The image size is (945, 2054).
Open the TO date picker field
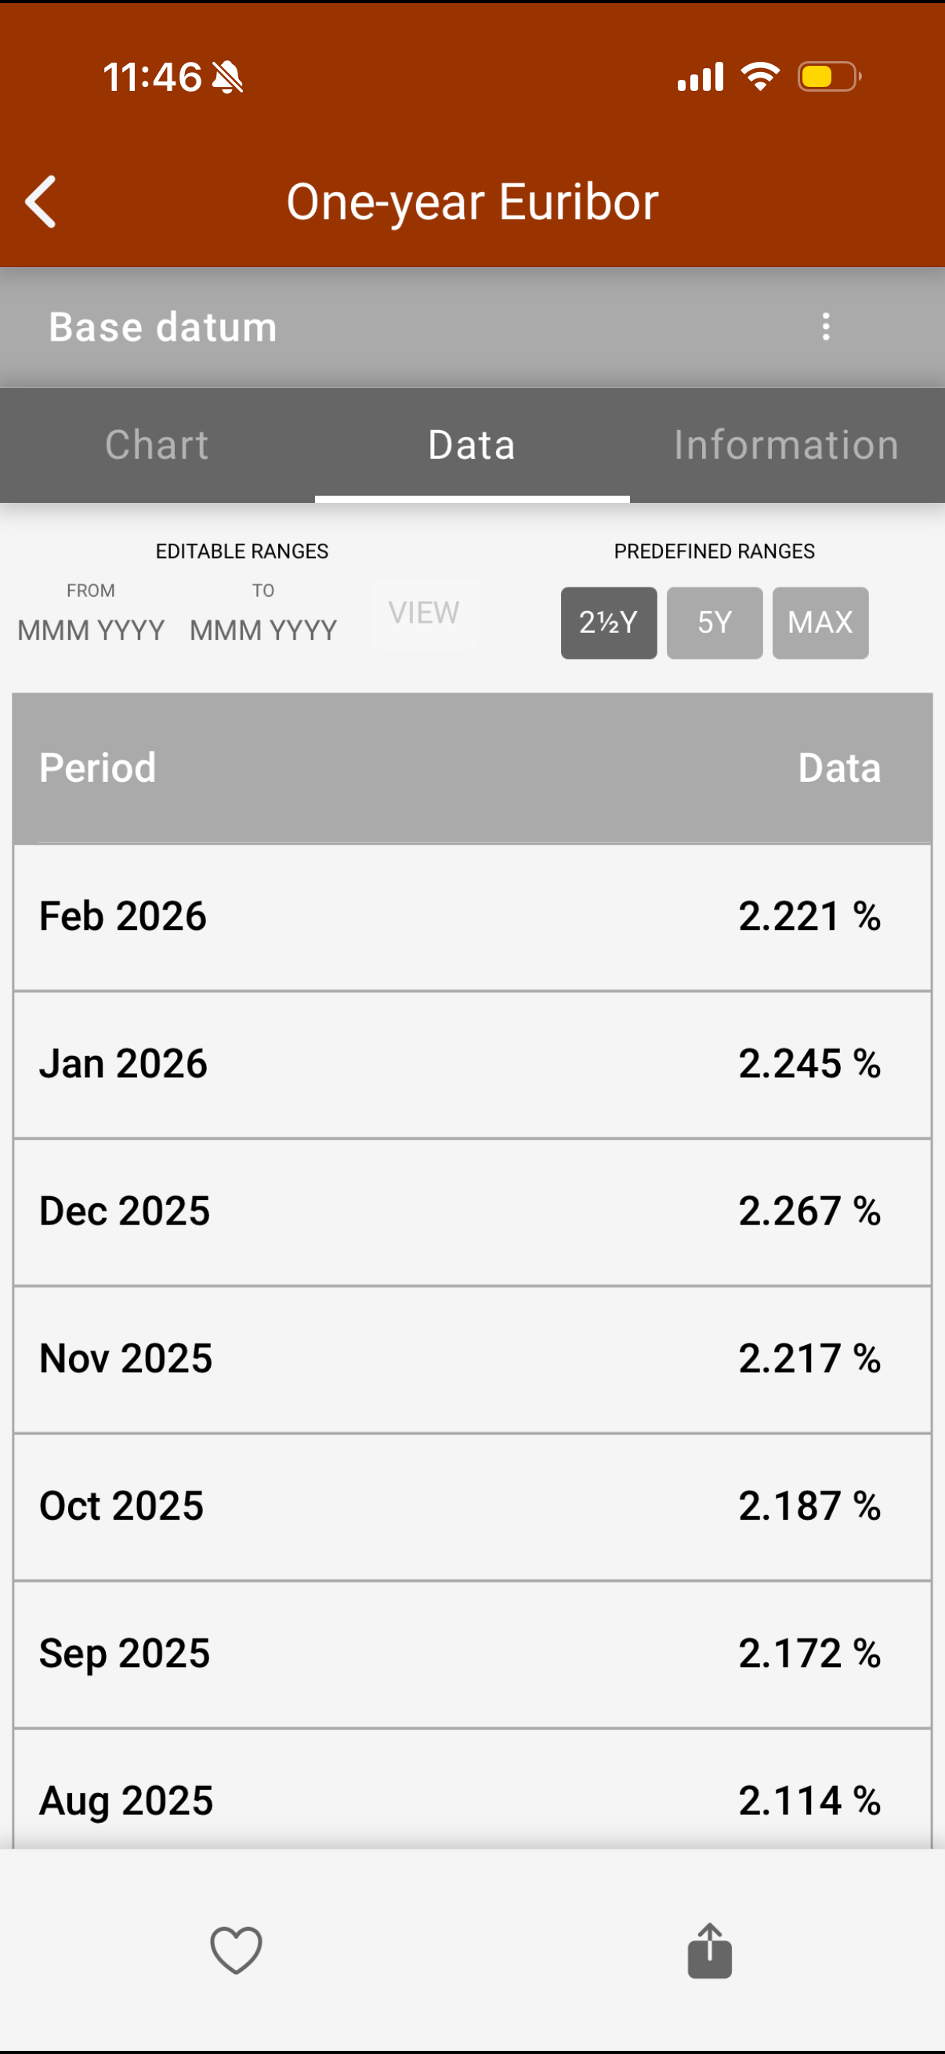click(x=263, y=630)
